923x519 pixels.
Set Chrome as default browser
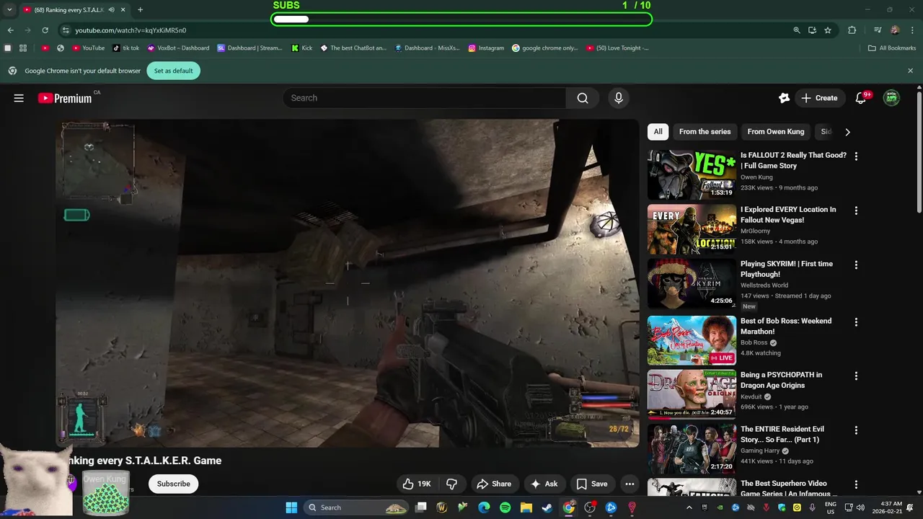point(173,71)
